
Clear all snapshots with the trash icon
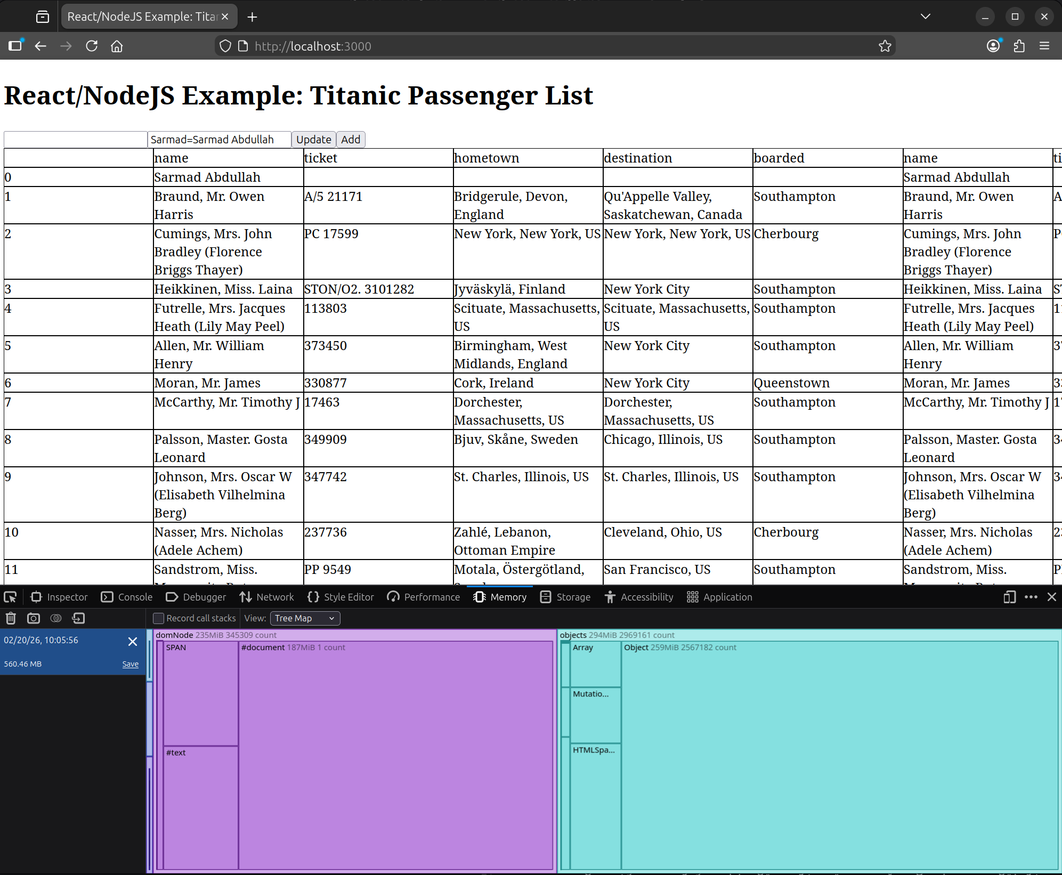[x=11, y=618]
